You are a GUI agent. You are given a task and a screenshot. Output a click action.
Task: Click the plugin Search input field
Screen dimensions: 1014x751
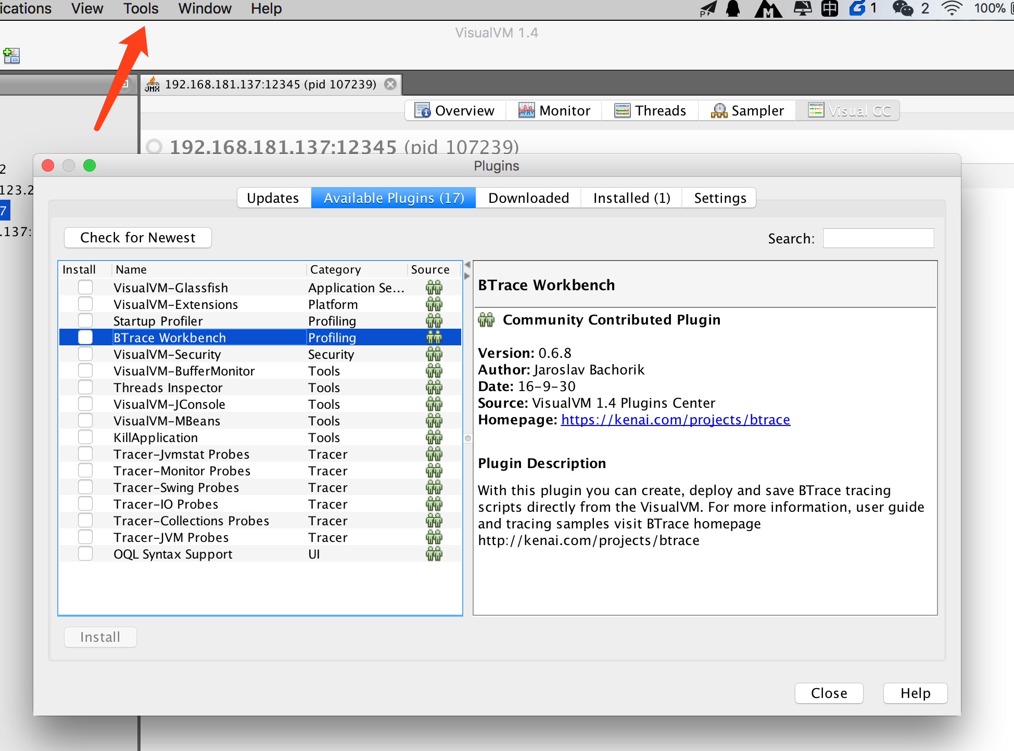878,238
